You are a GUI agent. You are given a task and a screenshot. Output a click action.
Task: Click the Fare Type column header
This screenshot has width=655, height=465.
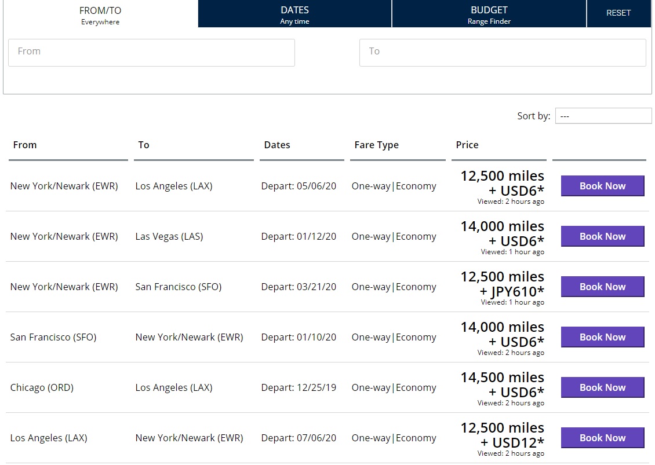tap(376, 145)
